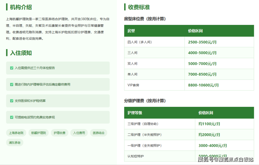The image size is (259, 165).
Task: Select the 单人间 row label
Action: 132,74
